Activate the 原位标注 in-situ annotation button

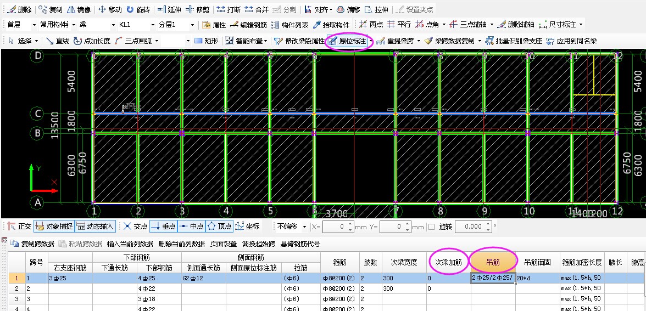click(x=348, y=41)
